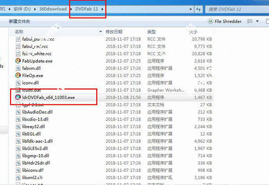This screenshot has width=269, height=185.
Task: Click the File Shredder green icon
Action: pyautogui.click(x=210, y=21)
